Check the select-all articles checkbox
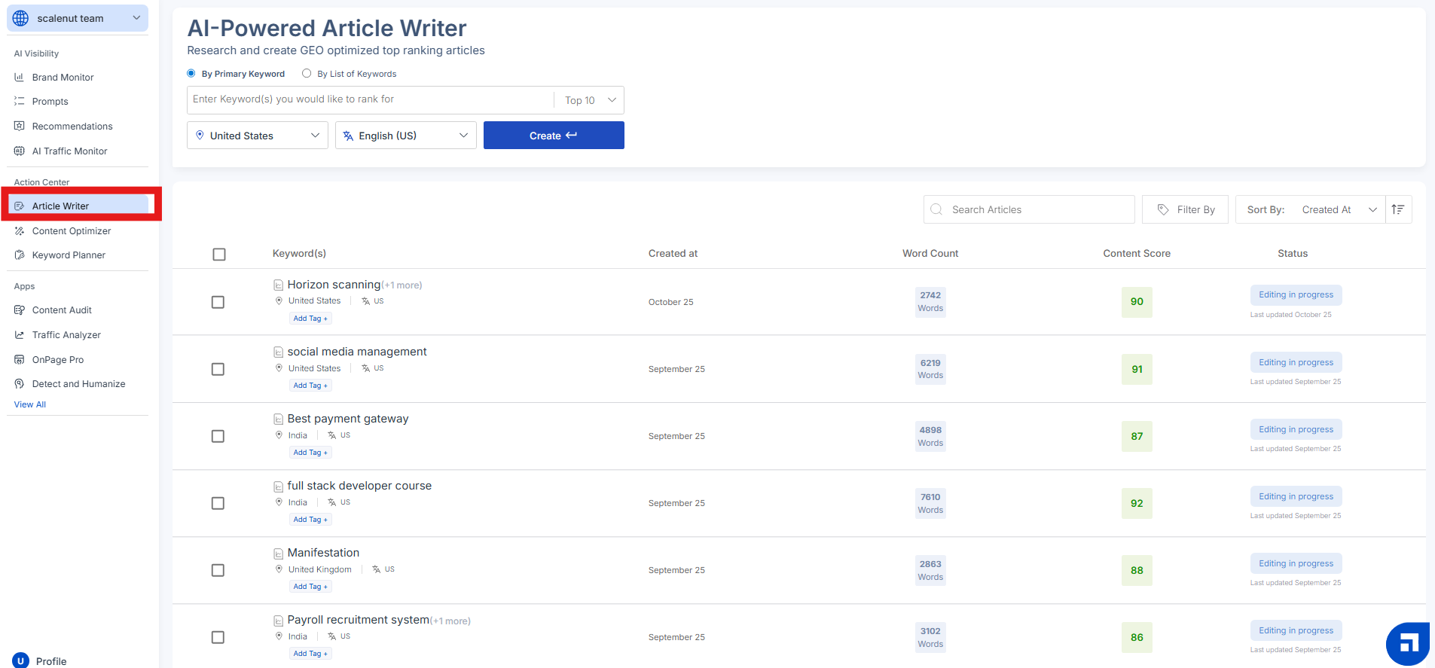 point(219,255)
